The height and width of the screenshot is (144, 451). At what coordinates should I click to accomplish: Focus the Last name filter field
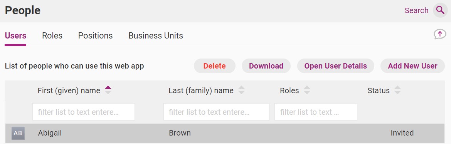point(216,112)
